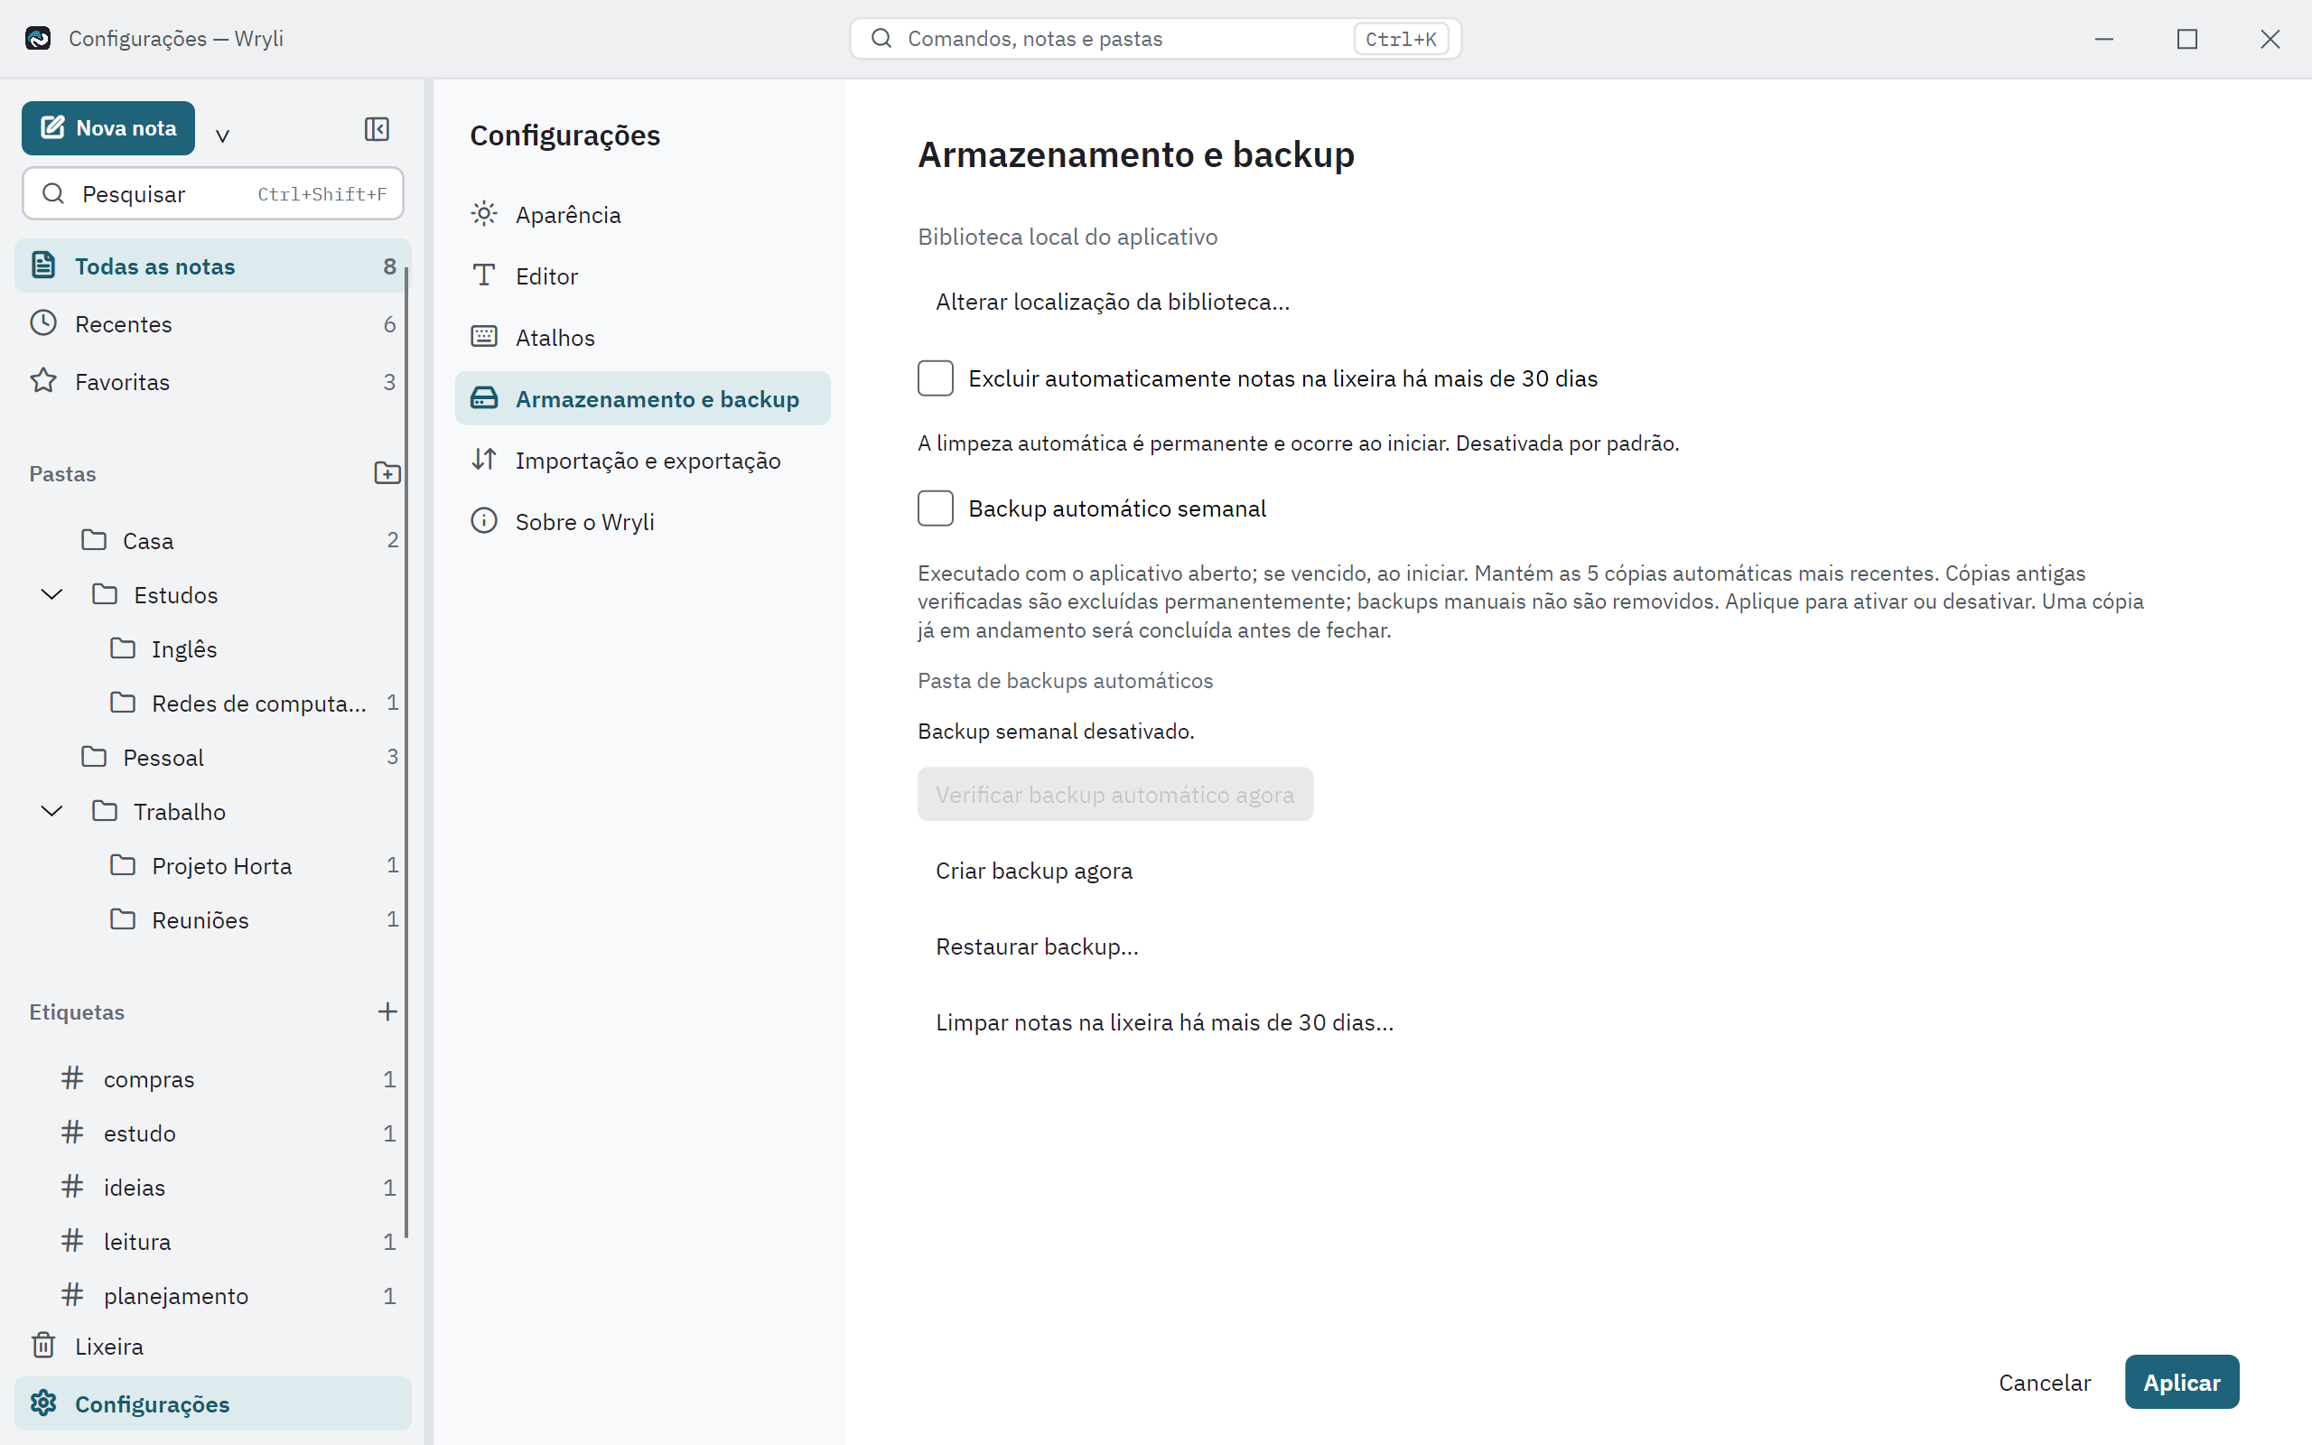
Task: Click the Importação e exportação arrows icon
Action: click(484, 459)
